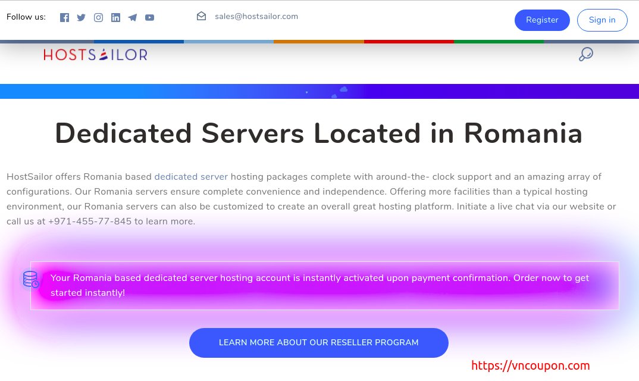Click the envelope icon beside the sales email

click(201, 16)
